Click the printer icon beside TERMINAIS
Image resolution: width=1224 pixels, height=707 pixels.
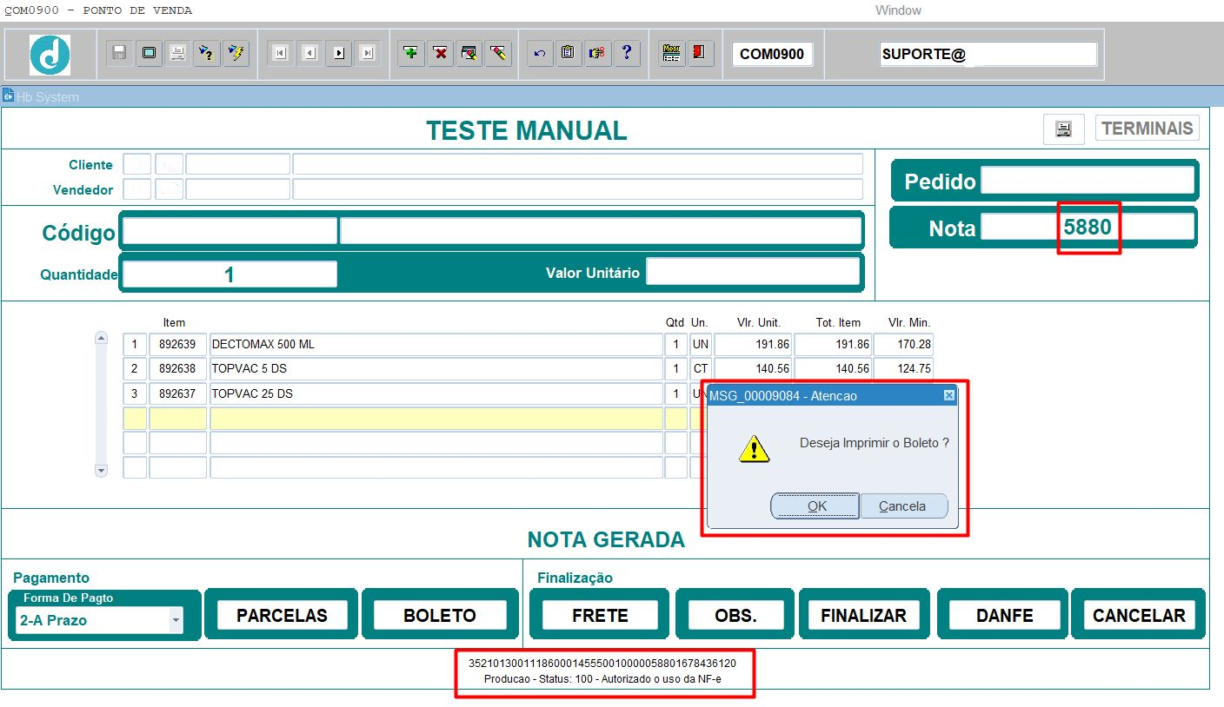[x=1063, y=129]
